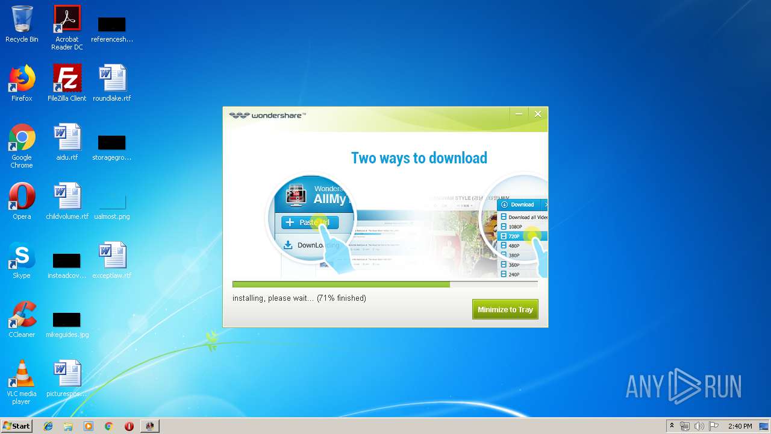
Task: Select the aidu.rtf desktop file
Action: [x=67, y=142]
